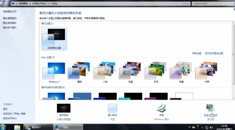The image size is (235, 130).
Task: Select the 未保存的主题 unsaved theme
Action: pos(54,39)
